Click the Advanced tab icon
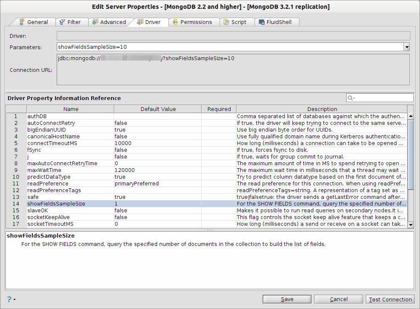The height and width of the screenshot is (309, 420). pos(95,22)
